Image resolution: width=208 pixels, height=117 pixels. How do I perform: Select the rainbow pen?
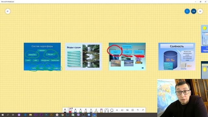click(86, 110)
